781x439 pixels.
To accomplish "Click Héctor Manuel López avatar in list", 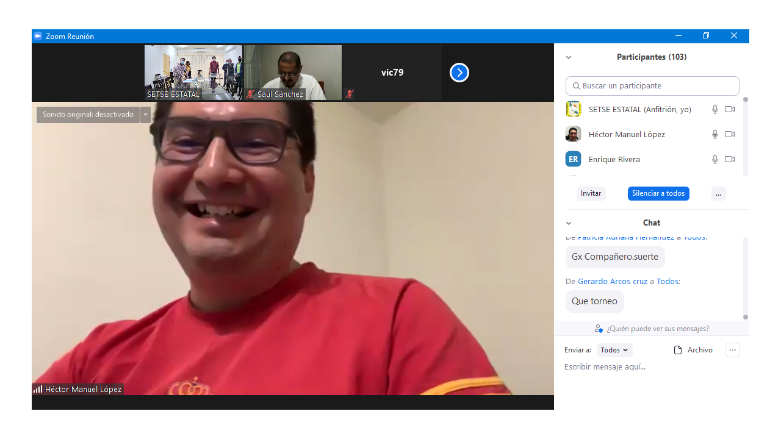I will coord(574,134).
